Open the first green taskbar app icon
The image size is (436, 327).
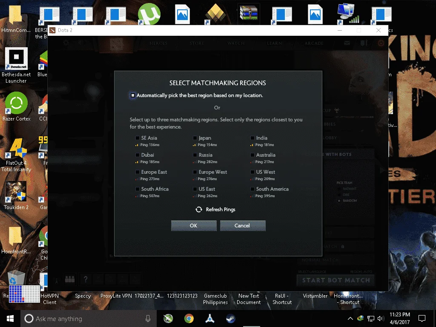coord(168,318)
